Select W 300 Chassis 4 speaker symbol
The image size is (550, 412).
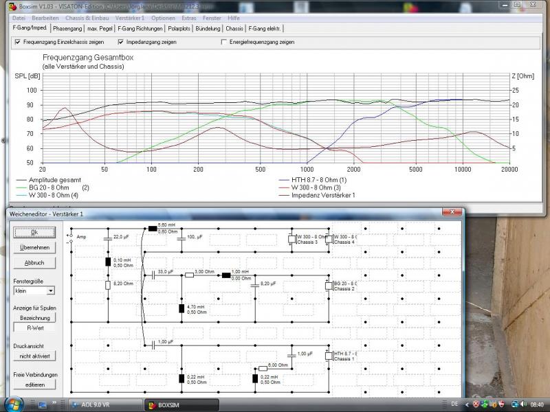pyautogui.click(x=329, y=239)
